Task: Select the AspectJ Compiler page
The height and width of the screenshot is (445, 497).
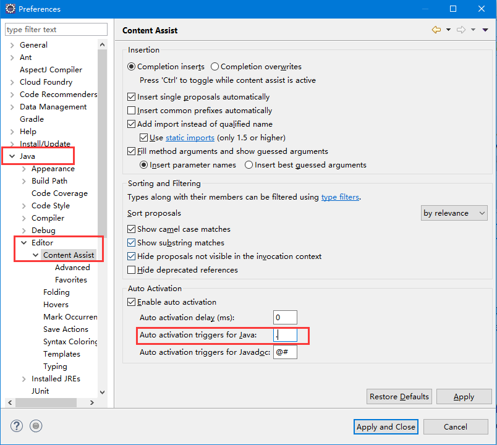Action: [51, 70]
